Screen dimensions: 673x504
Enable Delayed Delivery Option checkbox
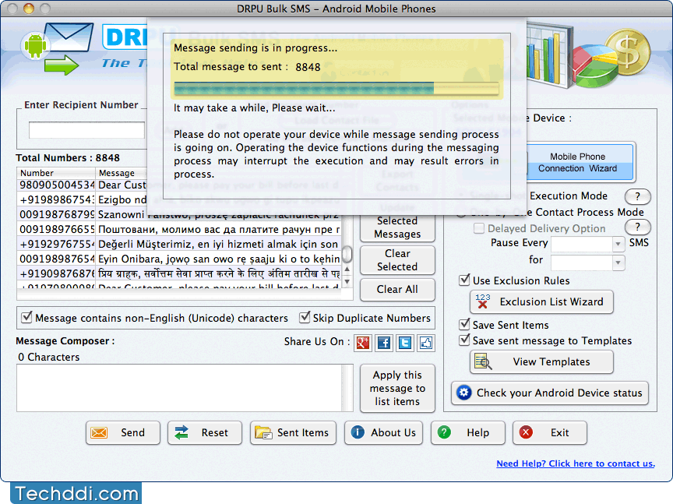[479, 228]
